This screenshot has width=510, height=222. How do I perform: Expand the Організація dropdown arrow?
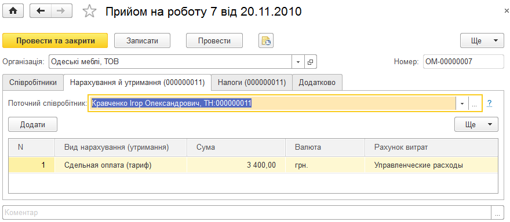click(298, 62)
